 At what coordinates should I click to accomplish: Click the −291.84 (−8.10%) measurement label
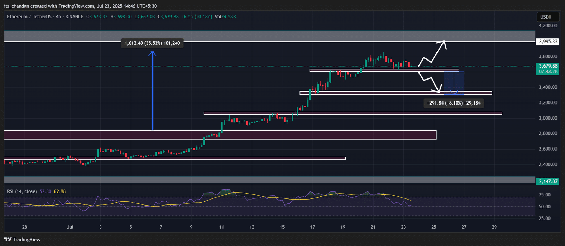(454, 103)
